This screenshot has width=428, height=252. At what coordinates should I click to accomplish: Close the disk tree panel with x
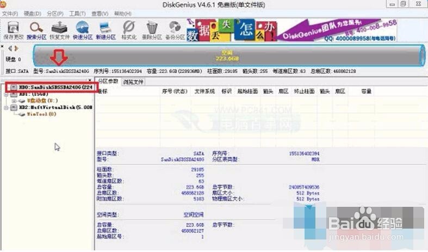click(x=90, y=80)
